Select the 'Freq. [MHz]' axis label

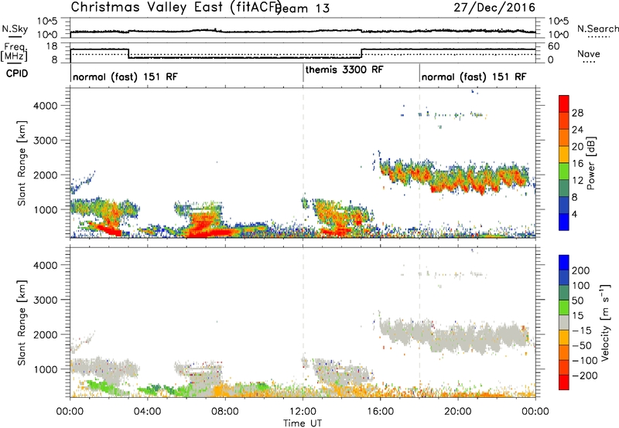[x=14, y=52]
